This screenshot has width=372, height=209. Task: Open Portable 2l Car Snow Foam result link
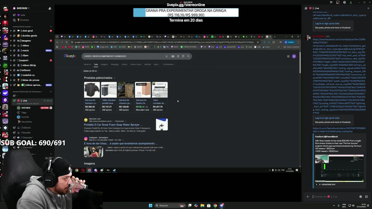pos(113,125)
